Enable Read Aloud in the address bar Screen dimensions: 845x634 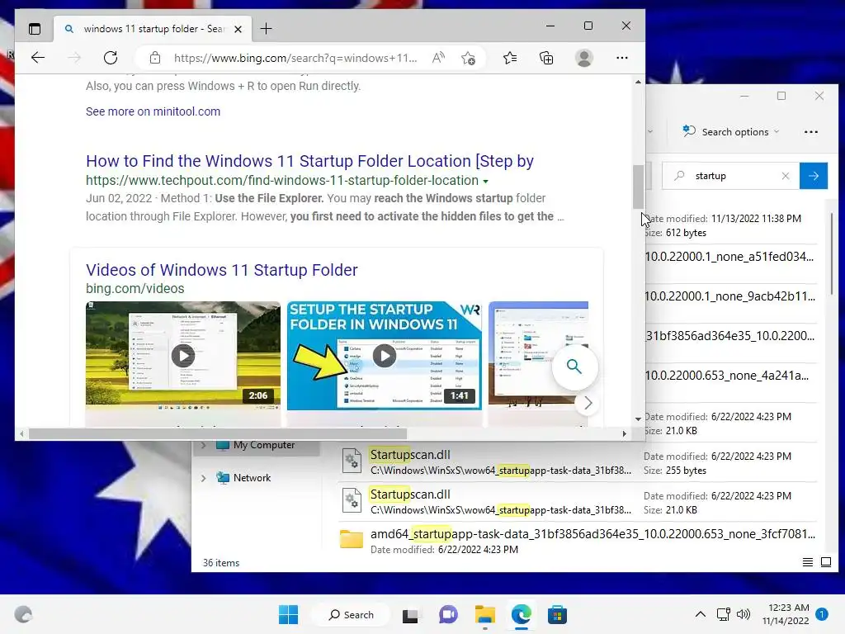[x=439, y=58]
